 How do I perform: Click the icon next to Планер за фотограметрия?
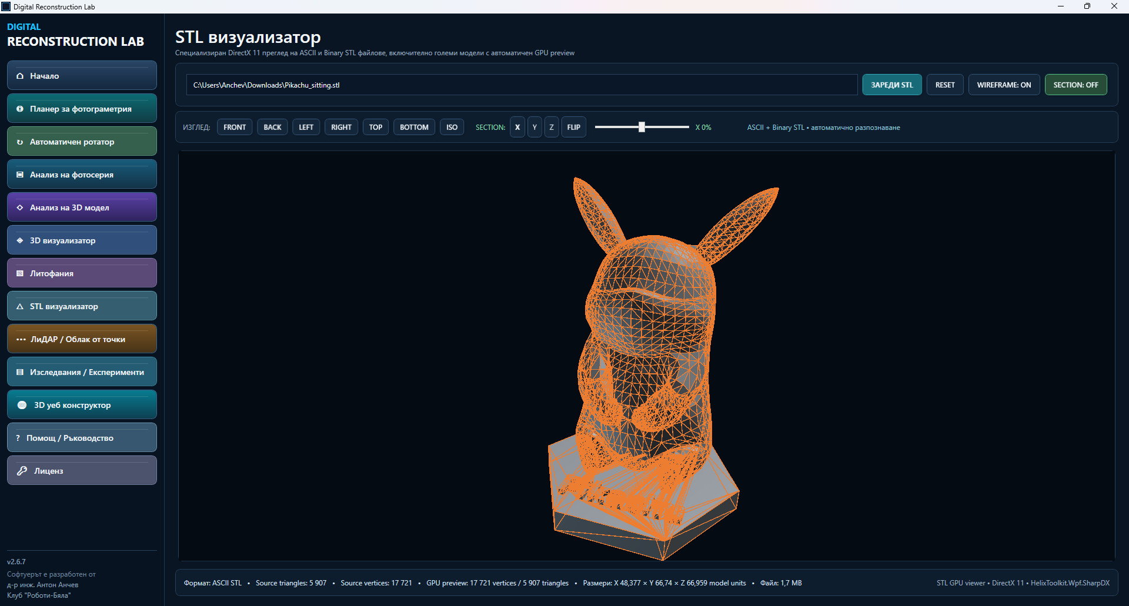pos(20,109)
